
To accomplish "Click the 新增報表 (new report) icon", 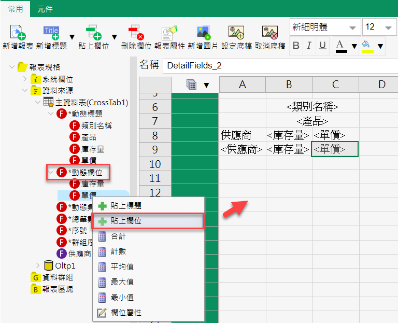I will click(x=18, y=33).
